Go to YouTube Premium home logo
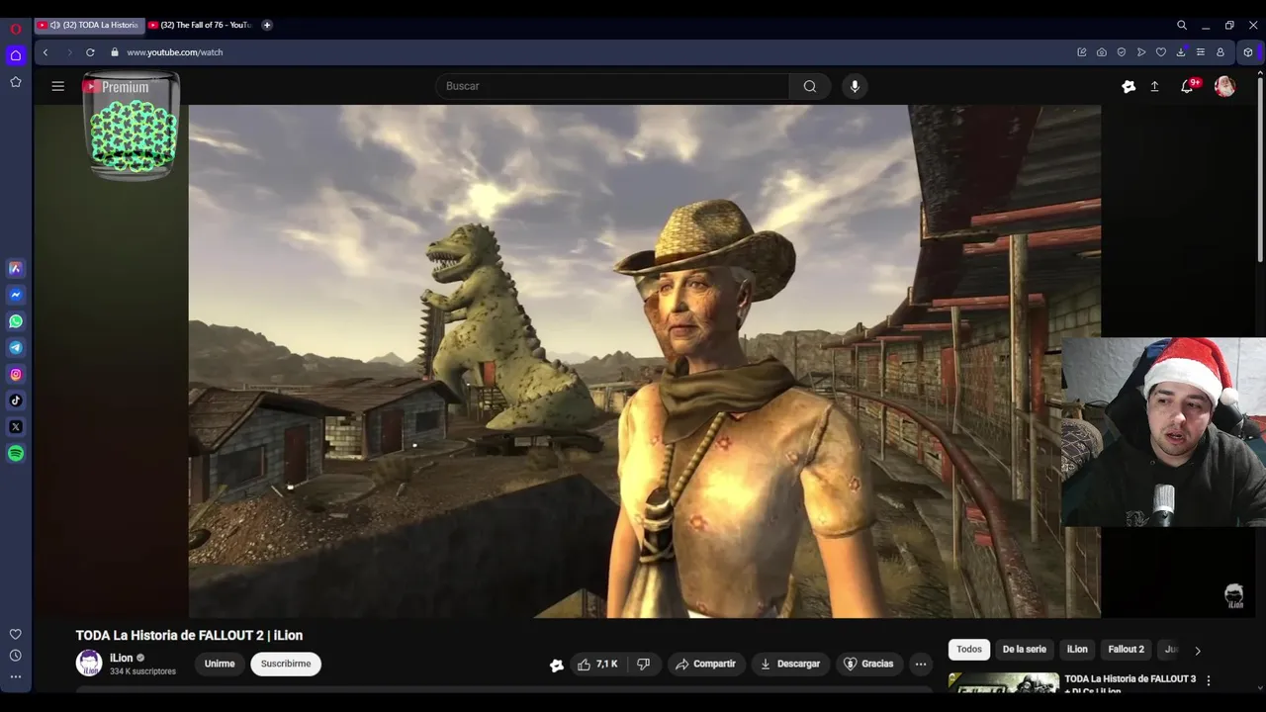Screen dimensions: 1266x712 point(116,87)
